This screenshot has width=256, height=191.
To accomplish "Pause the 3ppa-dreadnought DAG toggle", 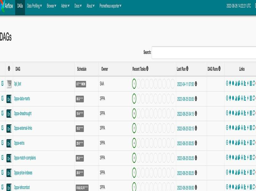I will tap(9, 114).
